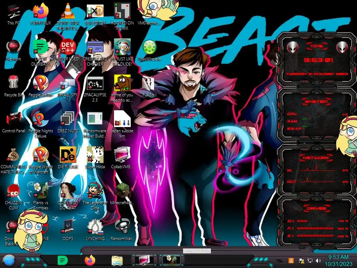Open Ransomware Maker Build... shortcut
This screenshot has width=357, height=268.
(95, 125)
